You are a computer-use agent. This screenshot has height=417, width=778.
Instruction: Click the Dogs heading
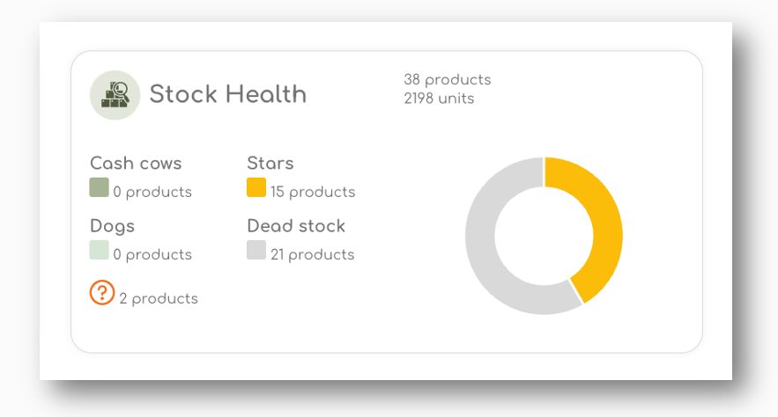pos(112,226)
